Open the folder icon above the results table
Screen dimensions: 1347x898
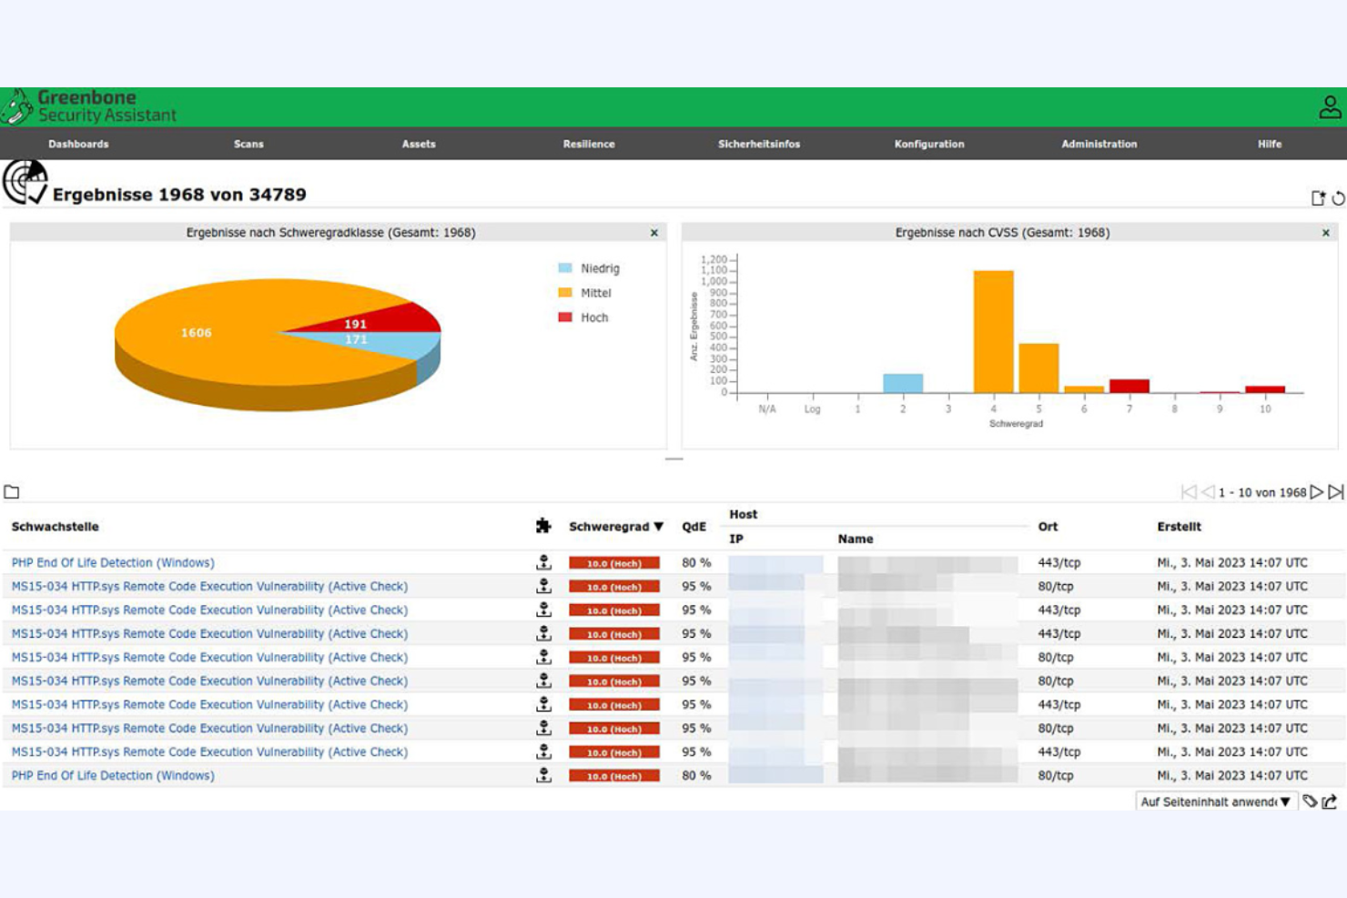tap(14, 490)
